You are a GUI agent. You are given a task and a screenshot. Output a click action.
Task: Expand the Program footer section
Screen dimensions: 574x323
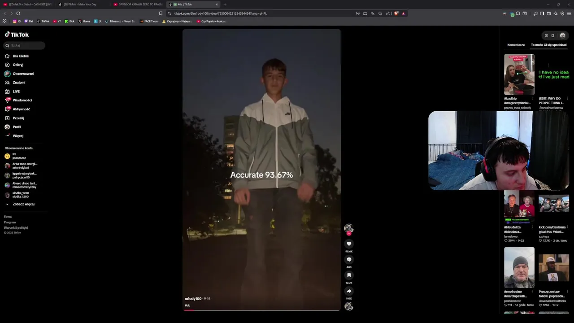[10, 222]
